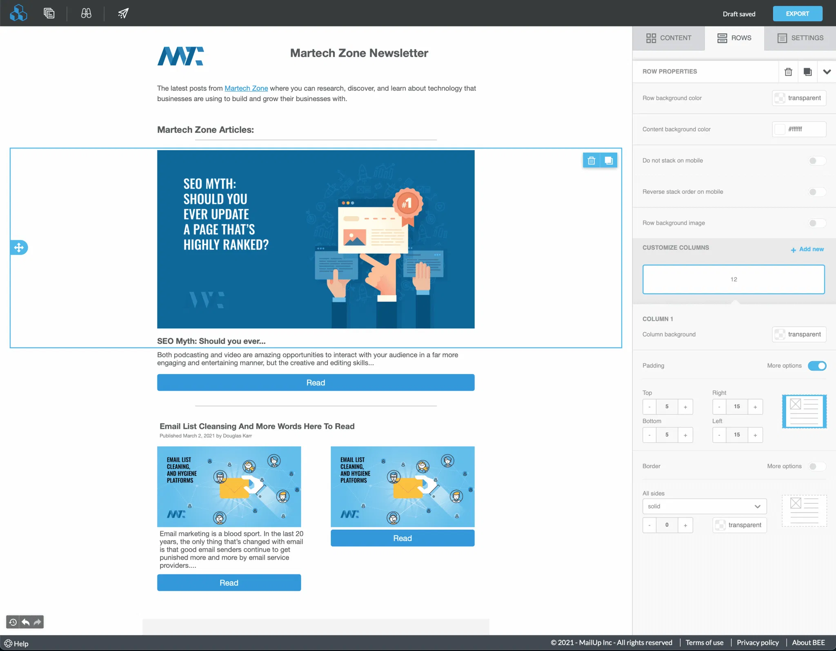
Task: Decrease Right padding with minus
Action: pyautogui.click(x=719, y=407)
